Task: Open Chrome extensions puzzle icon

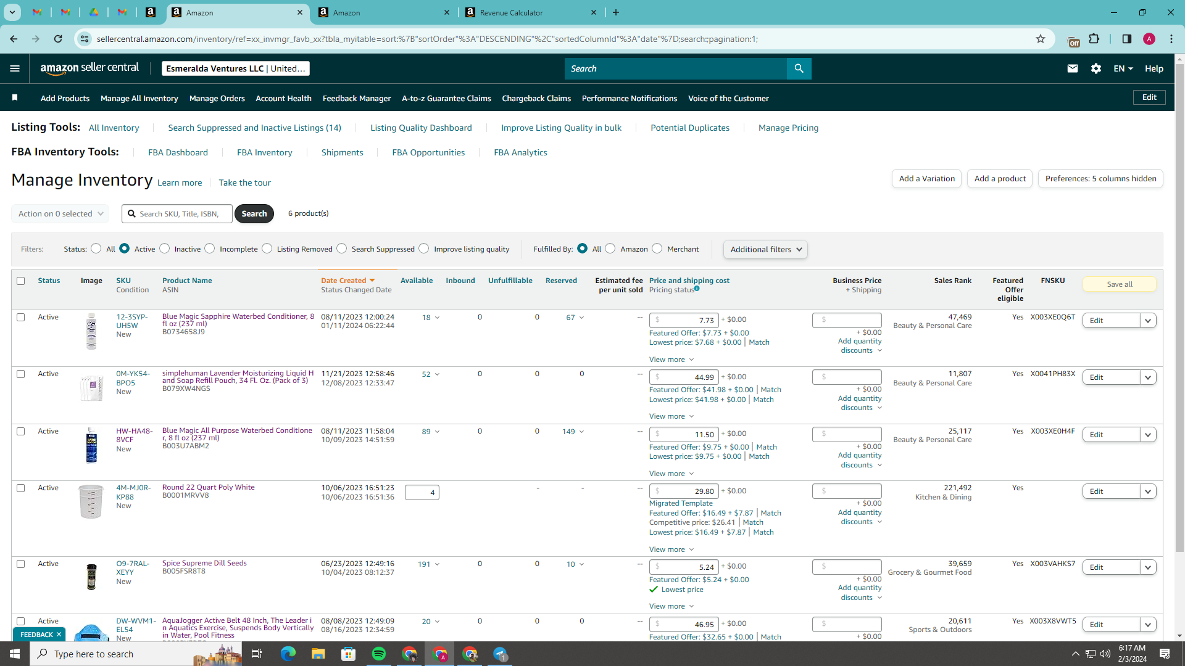Action: tap(1094, 39)
